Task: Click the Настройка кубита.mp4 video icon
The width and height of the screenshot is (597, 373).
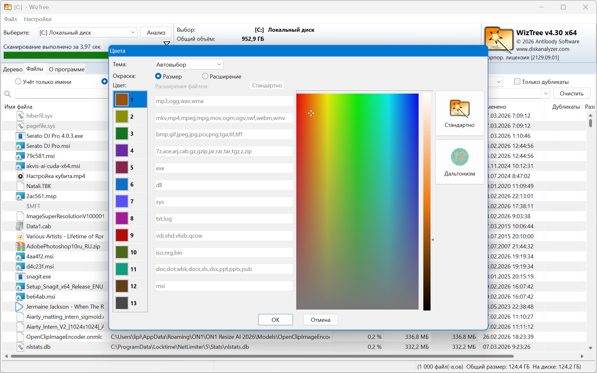Action: [20, 176]
